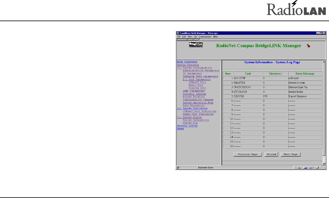Select the BOOTUP task cell
Image resolution: width=329 pixels, height=198 pixels.
(x=248, y=78)
